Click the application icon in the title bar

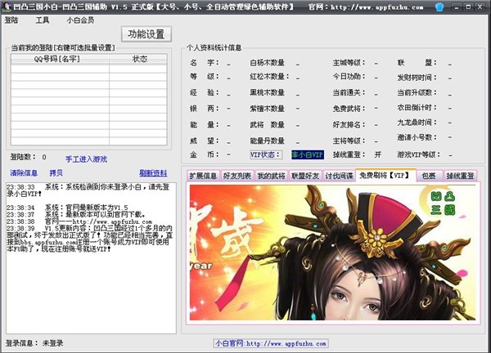[7, 7]
